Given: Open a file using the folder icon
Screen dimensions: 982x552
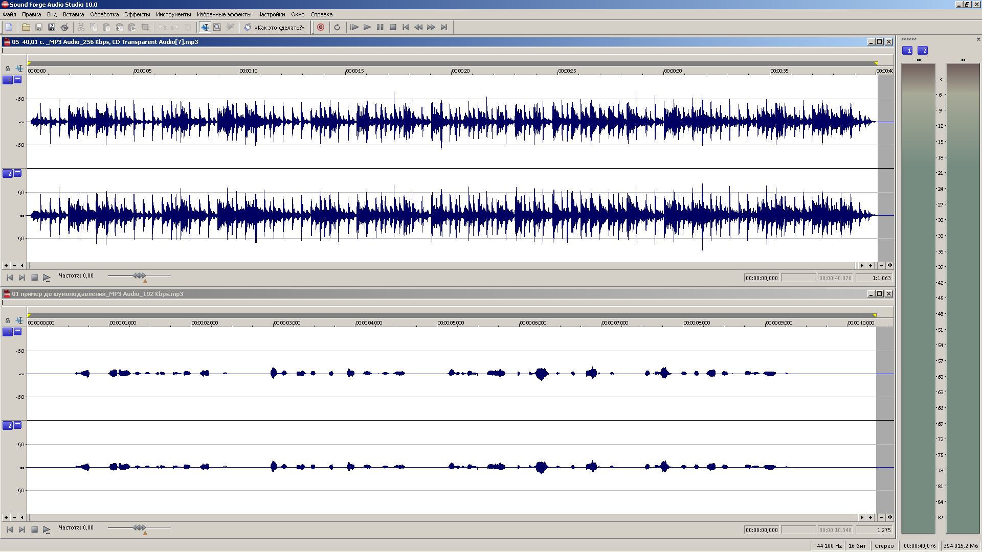Looking at the screenshot, I should pyautogui.click(x=26, y=27).
